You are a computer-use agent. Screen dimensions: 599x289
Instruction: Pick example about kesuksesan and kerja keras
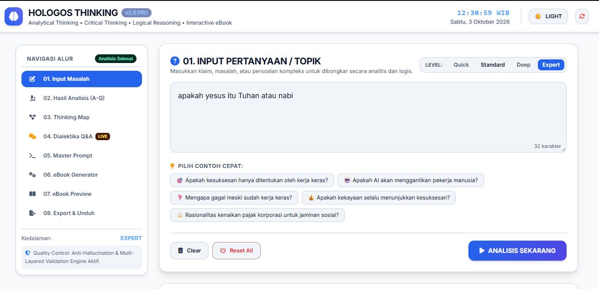click(252, 180)
